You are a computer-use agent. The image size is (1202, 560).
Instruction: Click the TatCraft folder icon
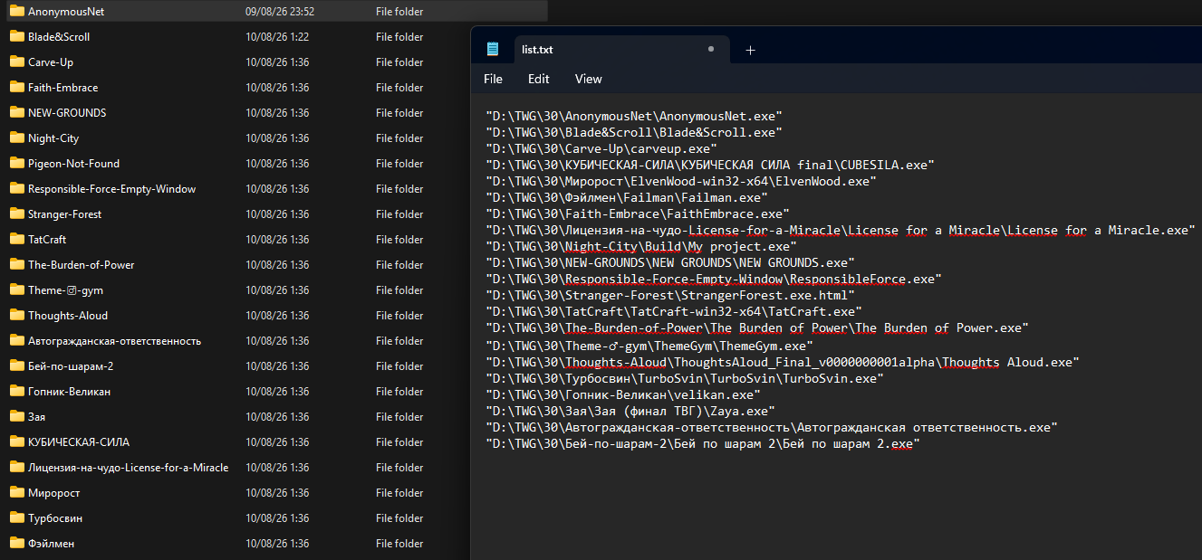pyautogui.click(x=16, y=240)
